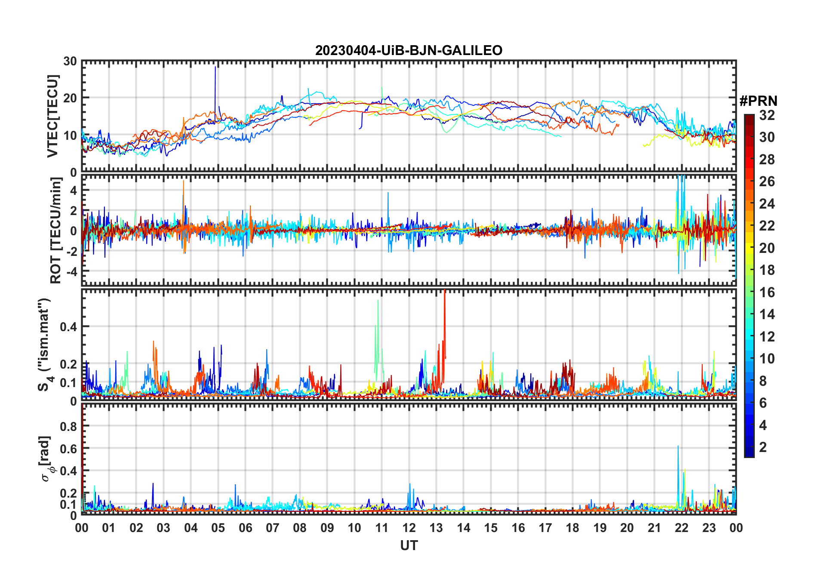Click the x-axis tick label 05
Screen dimensions: 818x572
(218, 528)
